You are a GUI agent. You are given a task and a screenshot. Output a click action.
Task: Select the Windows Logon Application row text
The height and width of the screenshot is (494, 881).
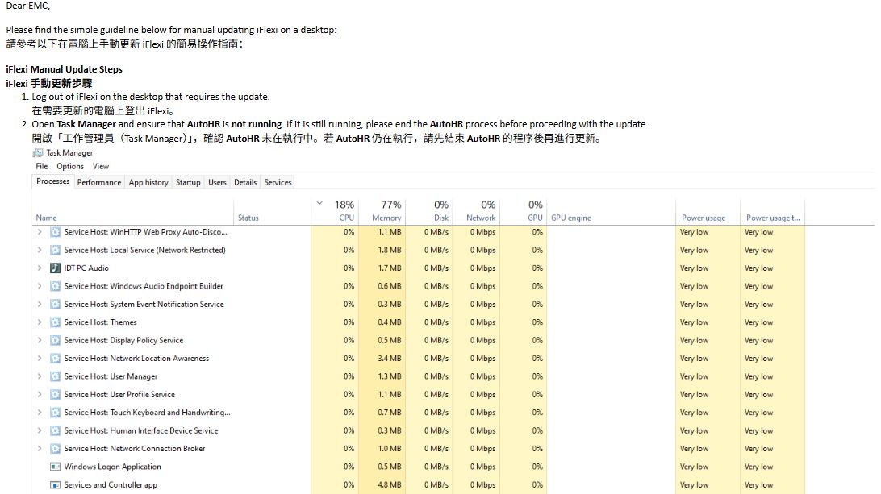click(x=112, y=467)
